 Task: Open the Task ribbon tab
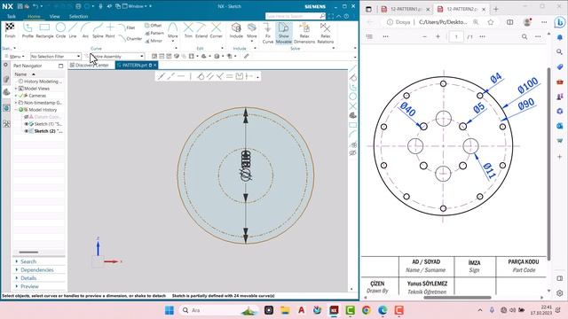click(12, 16)
